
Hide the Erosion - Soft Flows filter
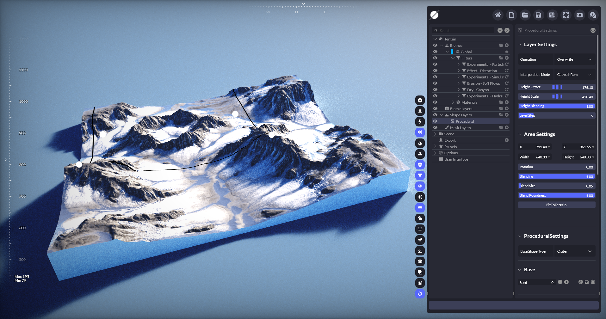(x=435, y=83)
